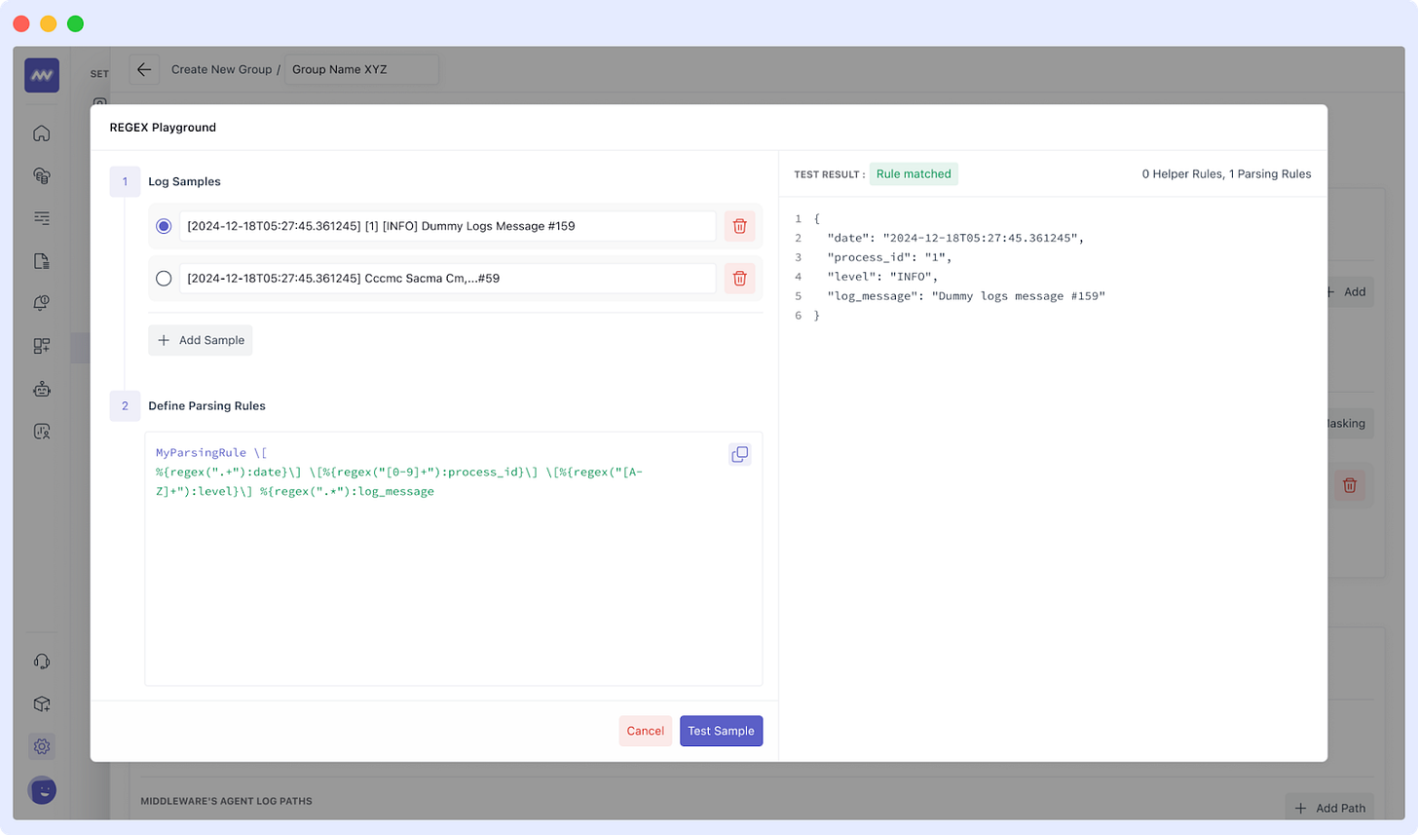The width and height of the screenshot is (1418, 835).
Task: Click the Cancel button
Action: (646, 731)
